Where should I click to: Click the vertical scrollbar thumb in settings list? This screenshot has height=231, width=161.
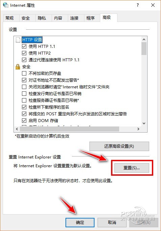pyautogui.click(x=144, y=49)
